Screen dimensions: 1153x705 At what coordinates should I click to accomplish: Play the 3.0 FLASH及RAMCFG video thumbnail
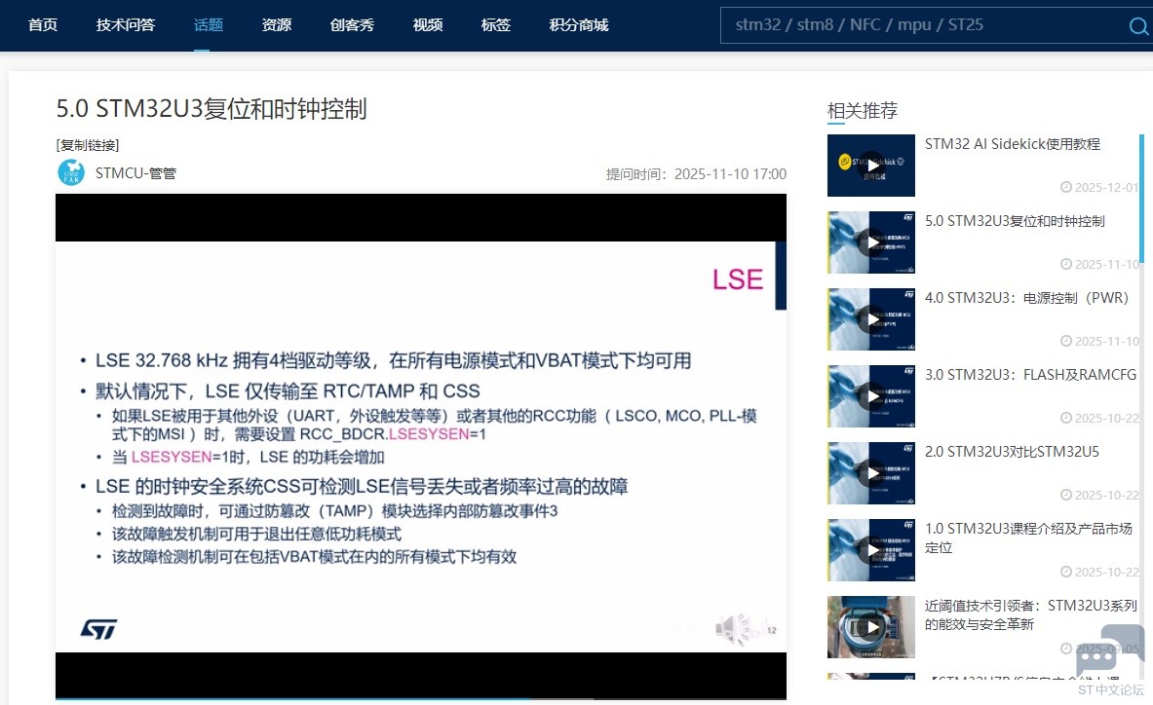pyautogui.click(x=871, y=396)
